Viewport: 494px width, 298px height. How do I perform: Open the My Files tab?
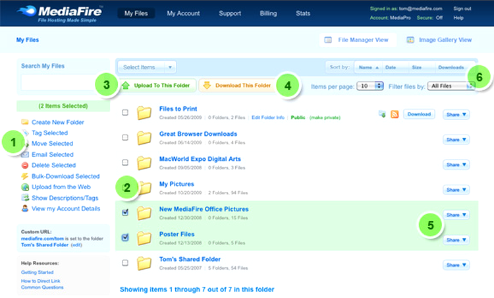[136, 13]
